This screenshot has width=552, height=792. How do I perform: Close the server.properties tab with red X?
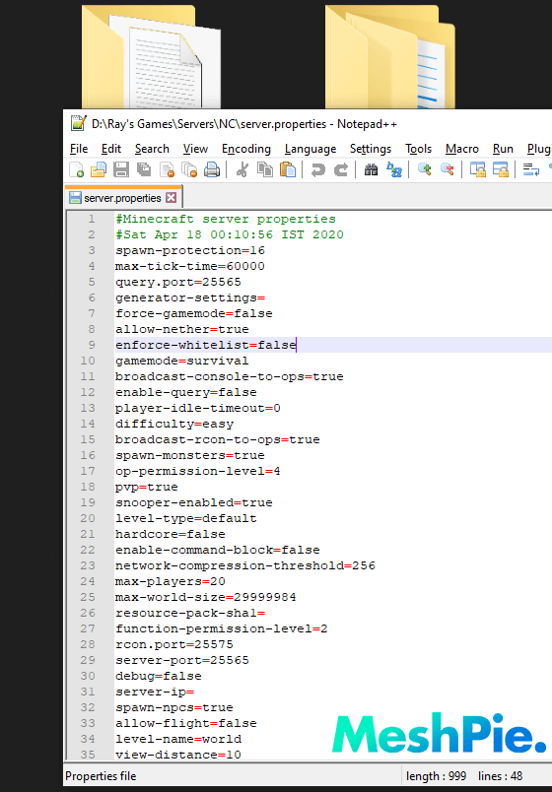click(x=172, y=197)
